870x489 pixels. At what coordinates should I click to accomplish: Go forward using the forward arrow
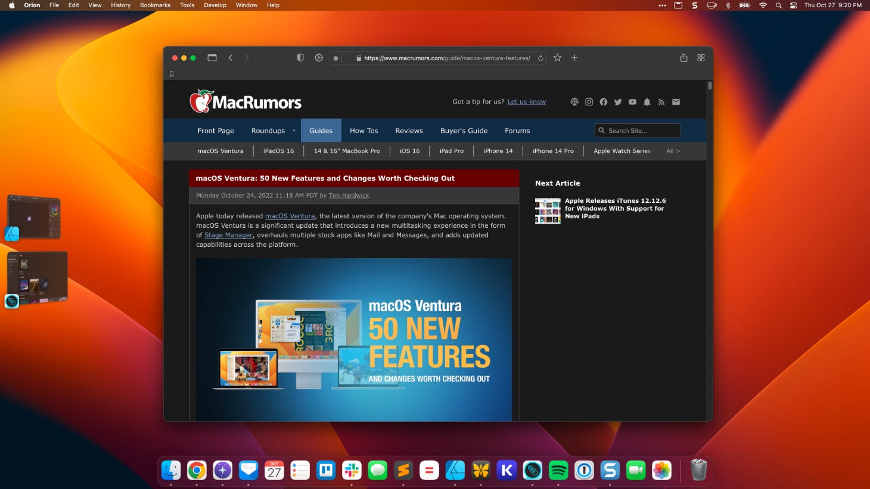pyautogui.click(x=247, y=58)
